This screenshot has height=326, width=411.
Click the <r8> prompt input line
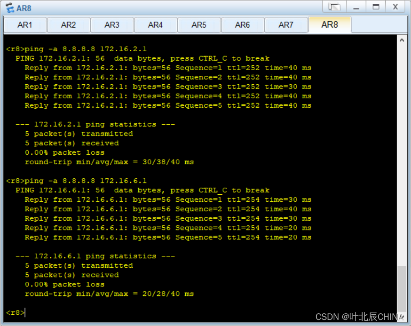coord(16,313)
